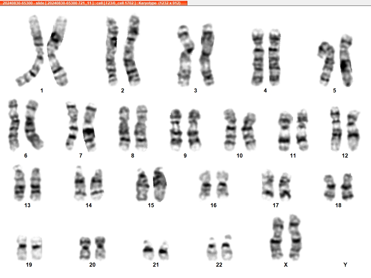The image size is (371, 278).
Task: Click the chromosome 2 pair label
Action: click(123, 90)
